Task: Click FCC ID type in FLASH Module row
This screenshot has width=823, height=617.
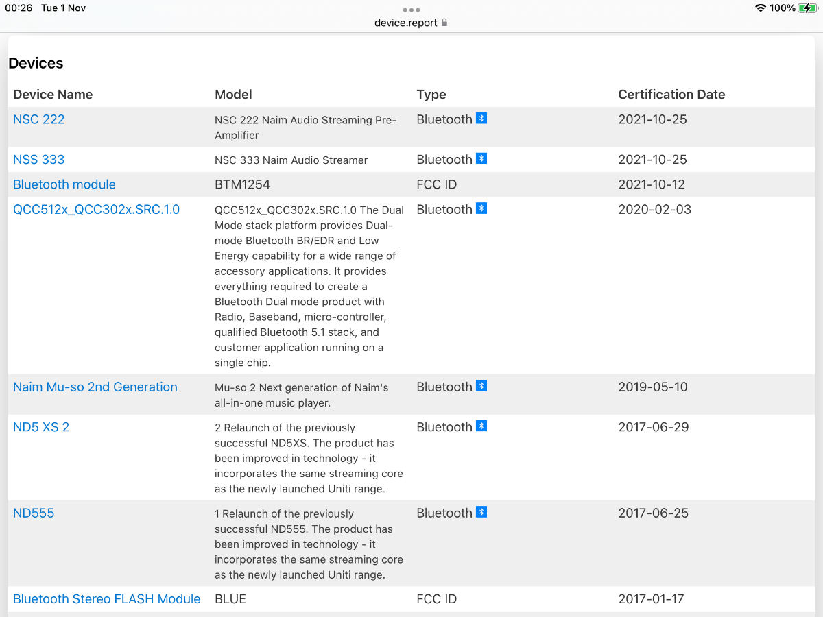Action: tap(437, 599)
